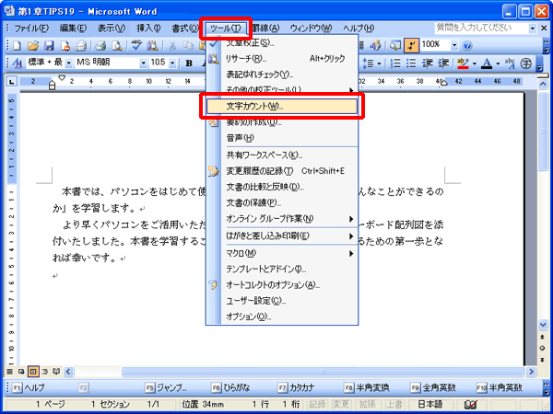
Task: Apply bulleted list formatting
Action: tap(411, 63)
